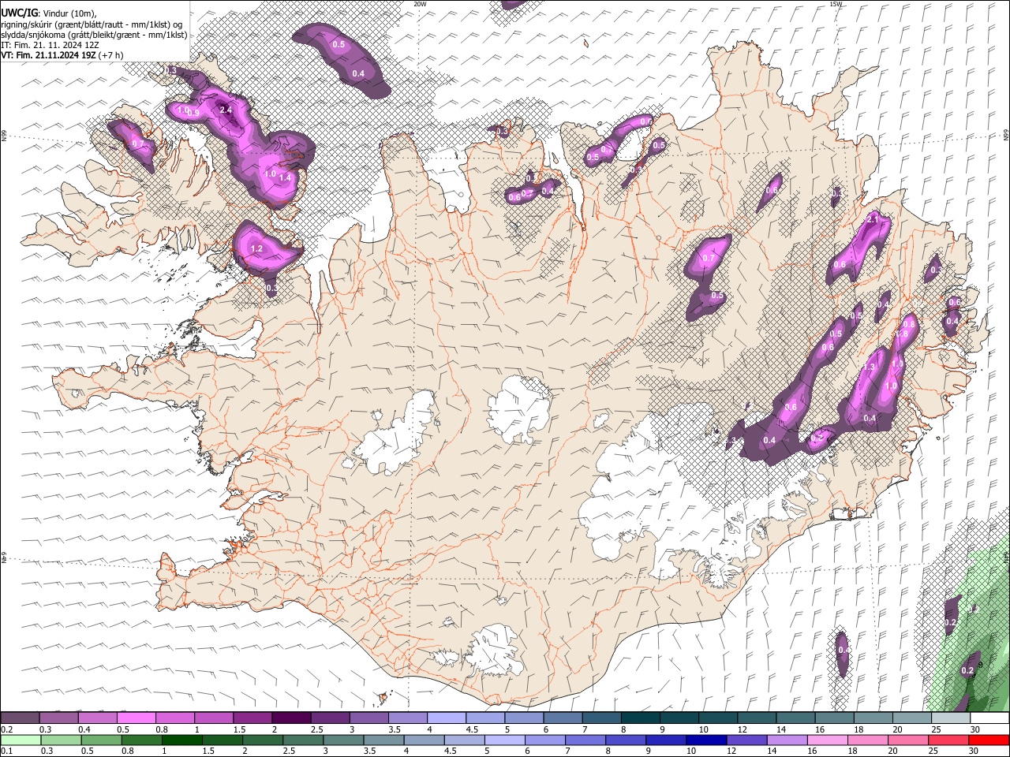Click the 'slydda/snjókoma (grátt/bleikt/grænt' description line
The image size is (1010, 757).
pos(94,35)
